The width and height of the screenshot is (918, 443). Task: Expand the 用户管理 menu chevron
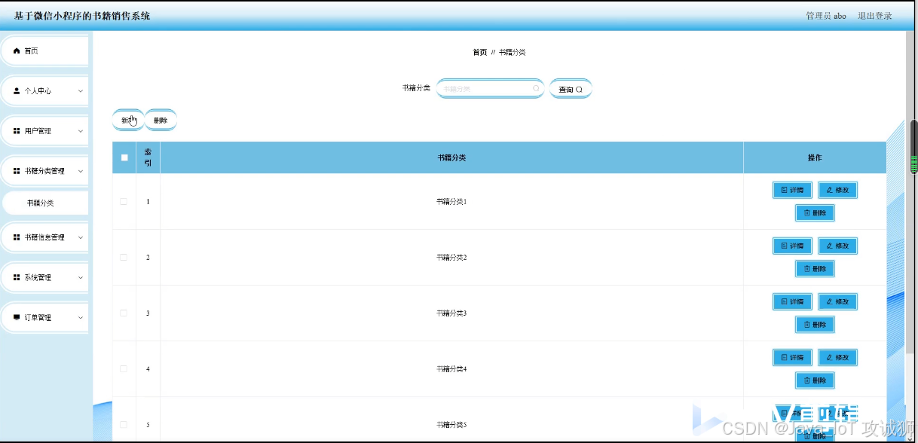[81, 131]
